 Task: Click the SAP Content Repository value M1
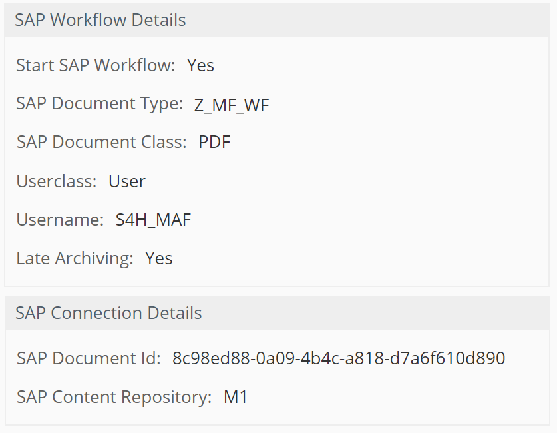[x=238, y=397]
